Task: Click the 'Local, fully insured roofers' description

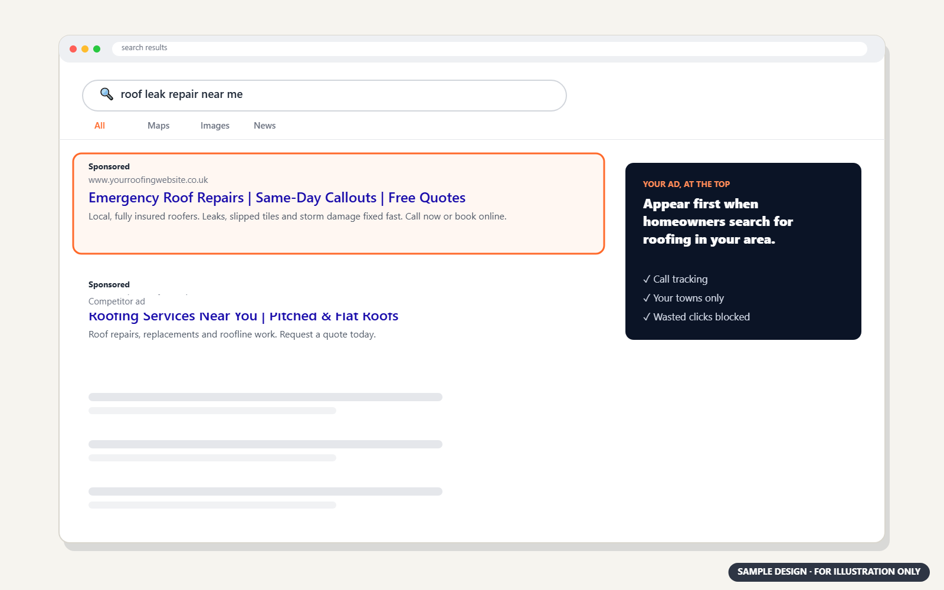Action: point(297,217)
